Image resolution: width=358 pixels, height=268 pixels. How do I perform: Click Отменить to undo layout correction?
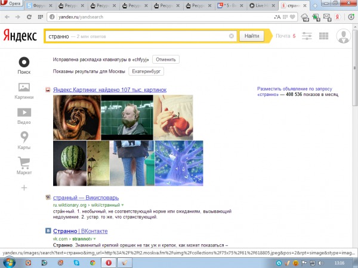coord(166,60)
